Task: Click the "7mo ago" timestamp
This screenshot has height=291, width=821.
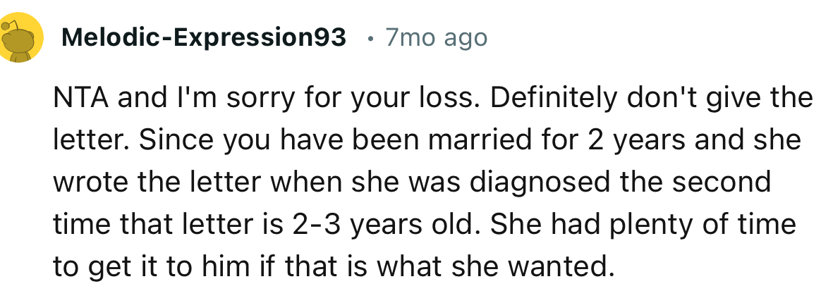Action: click(x=436, y=37)
